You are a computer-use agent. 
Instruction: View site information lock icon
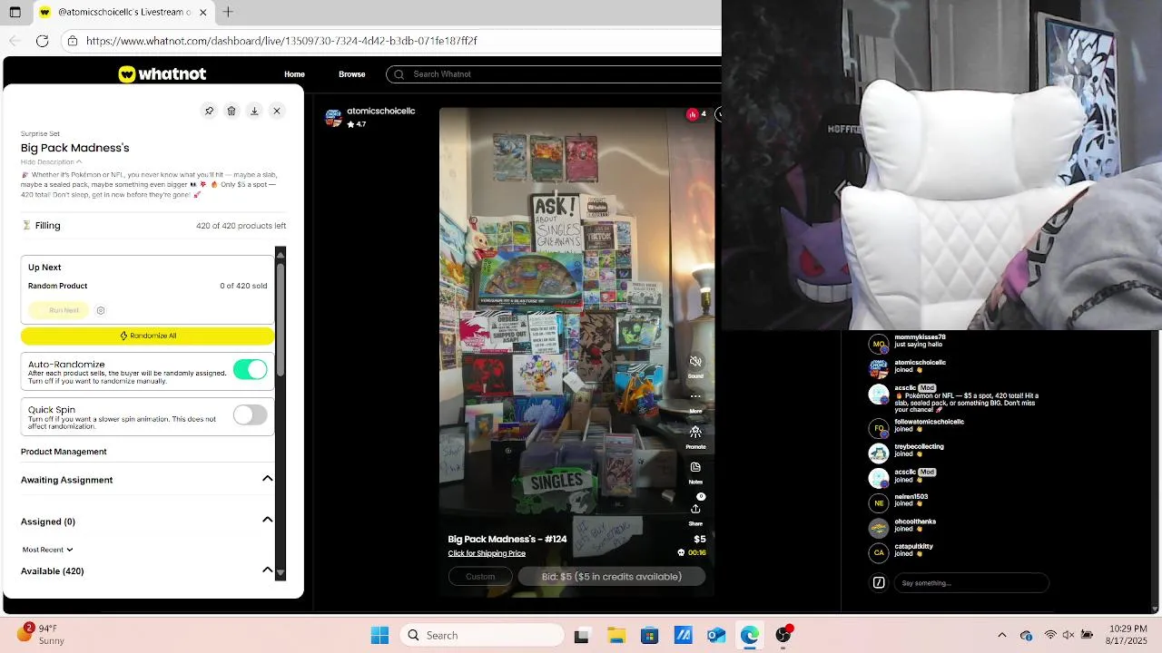[72, 41]
